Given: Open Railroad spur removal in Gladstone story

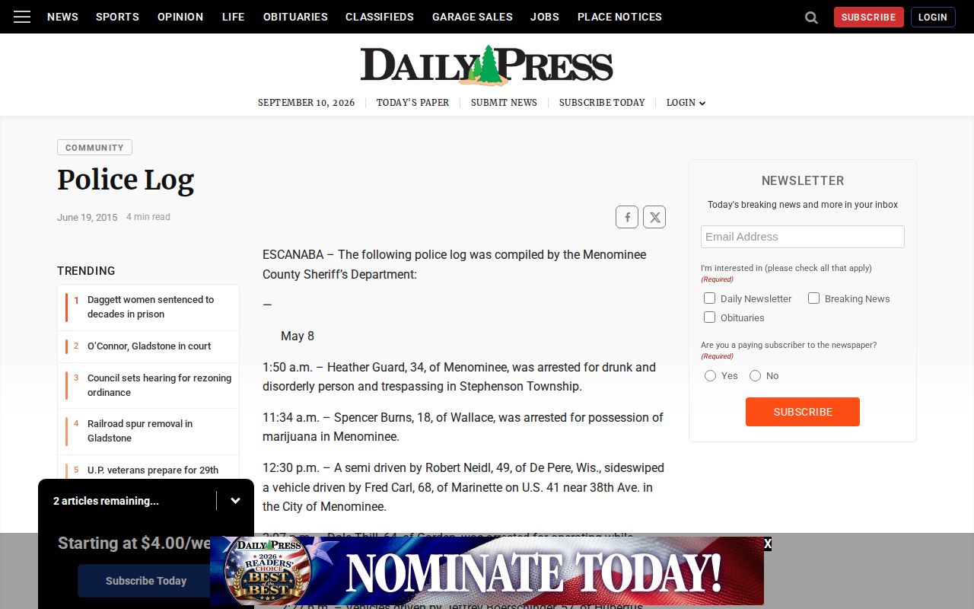Looking at the screenshot, I should (x=140, y=431).
